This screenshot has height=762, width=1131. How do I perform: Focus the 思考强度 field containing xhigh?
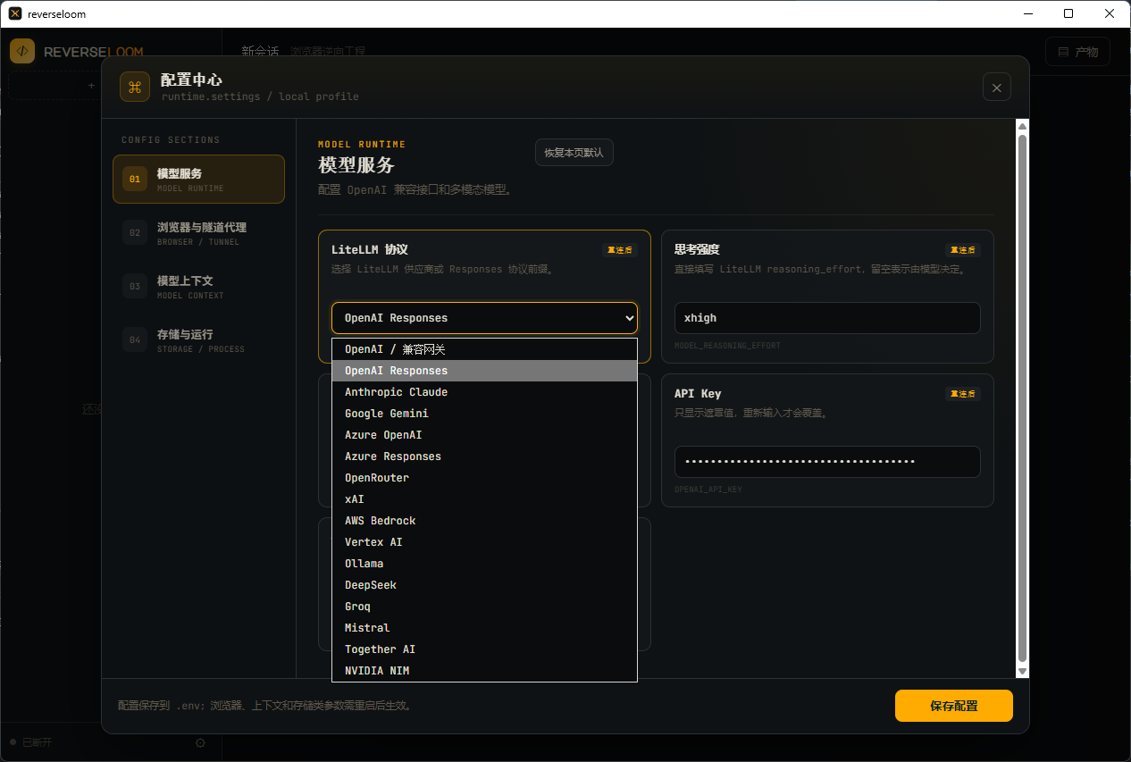(827, 318)
